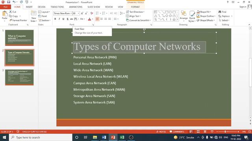Switch to the DESIGN tab
This screenshot has width=252, height=141.
pos(41,7)
